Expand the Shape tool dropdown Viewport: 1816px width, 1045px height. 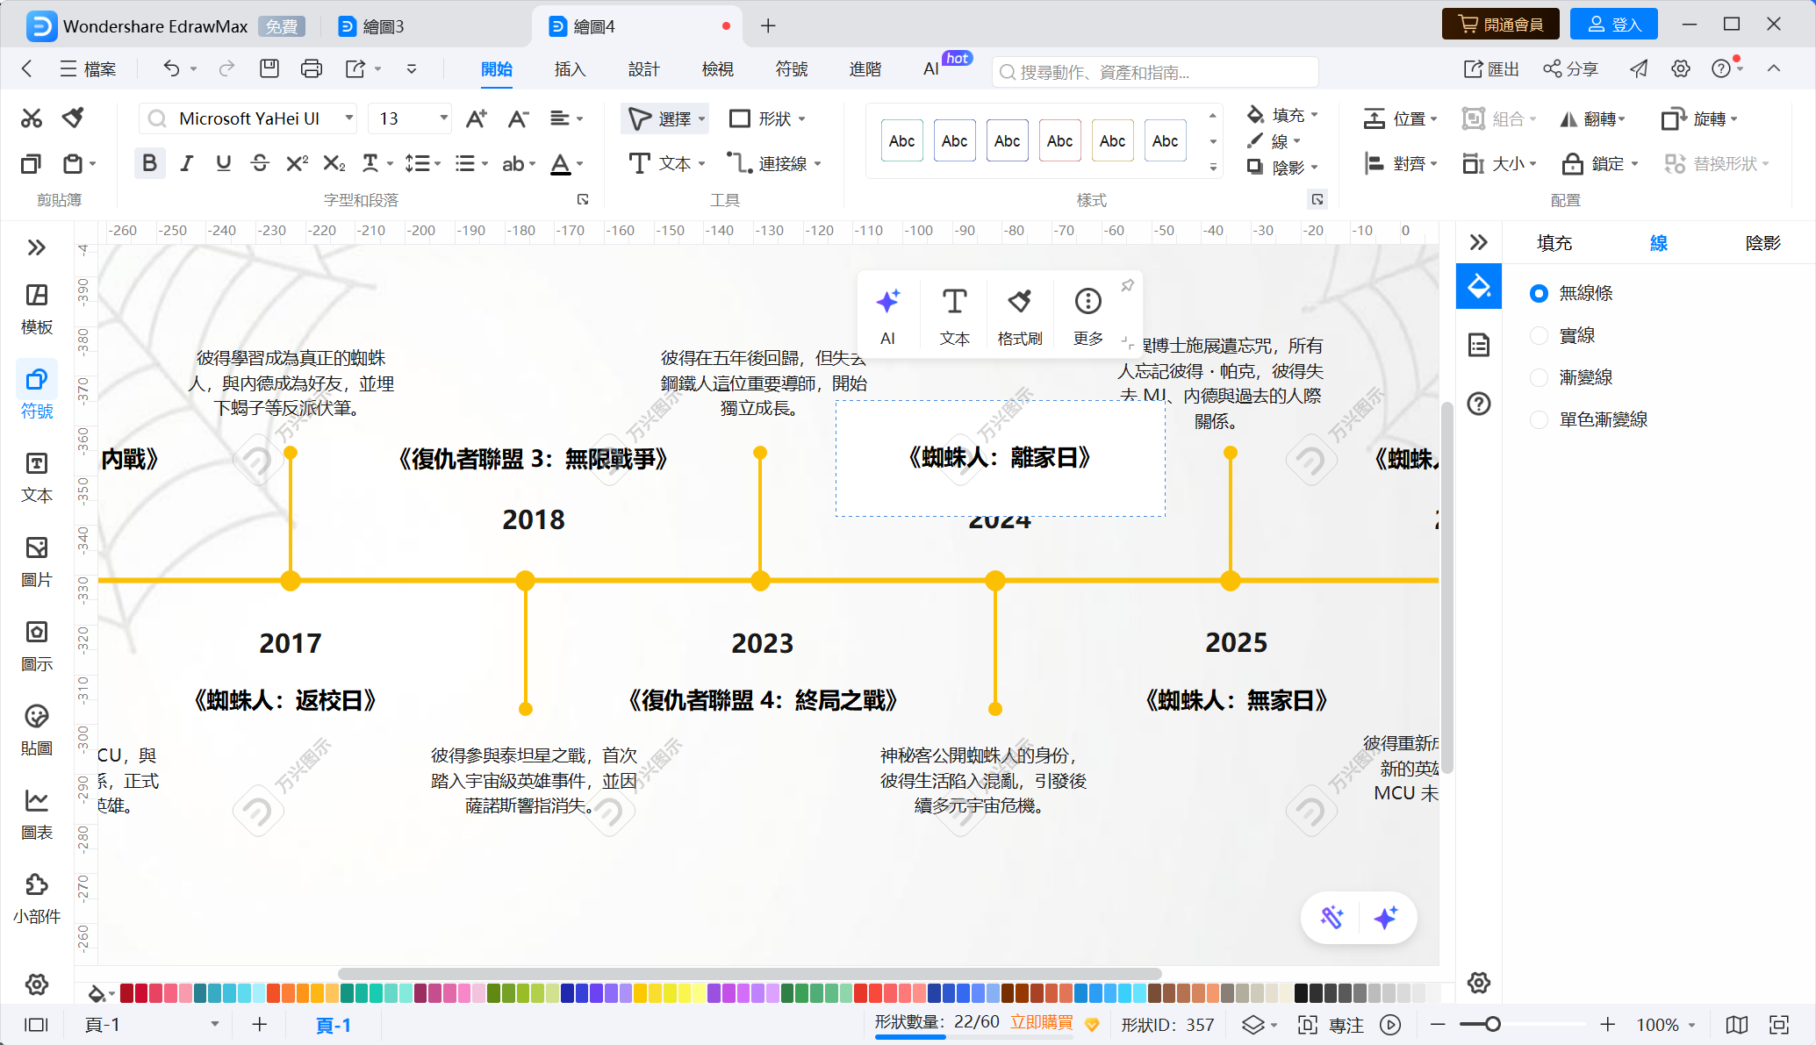tap(802, 118)
